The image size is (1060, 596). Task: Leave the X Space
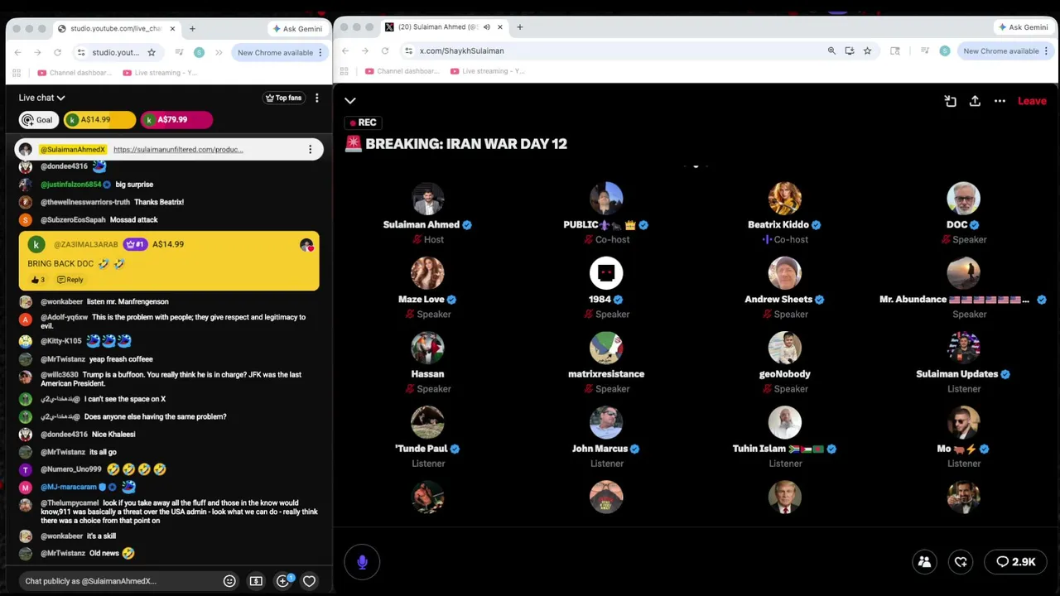(x=1032, y=101)
